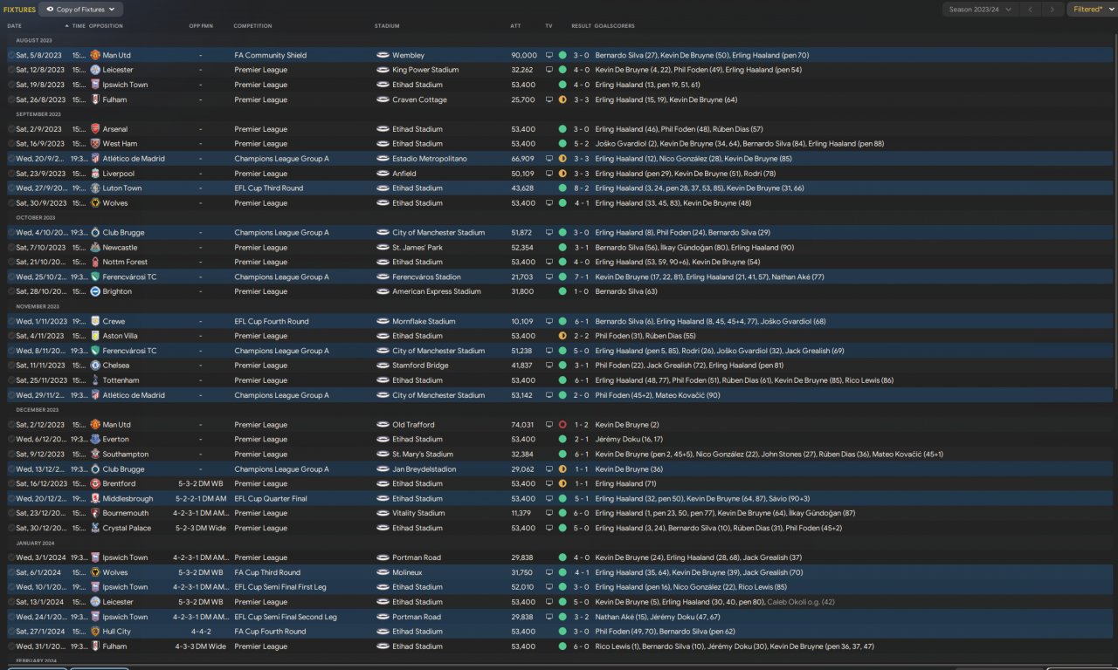Click the Opp Fmn column header

201,26
